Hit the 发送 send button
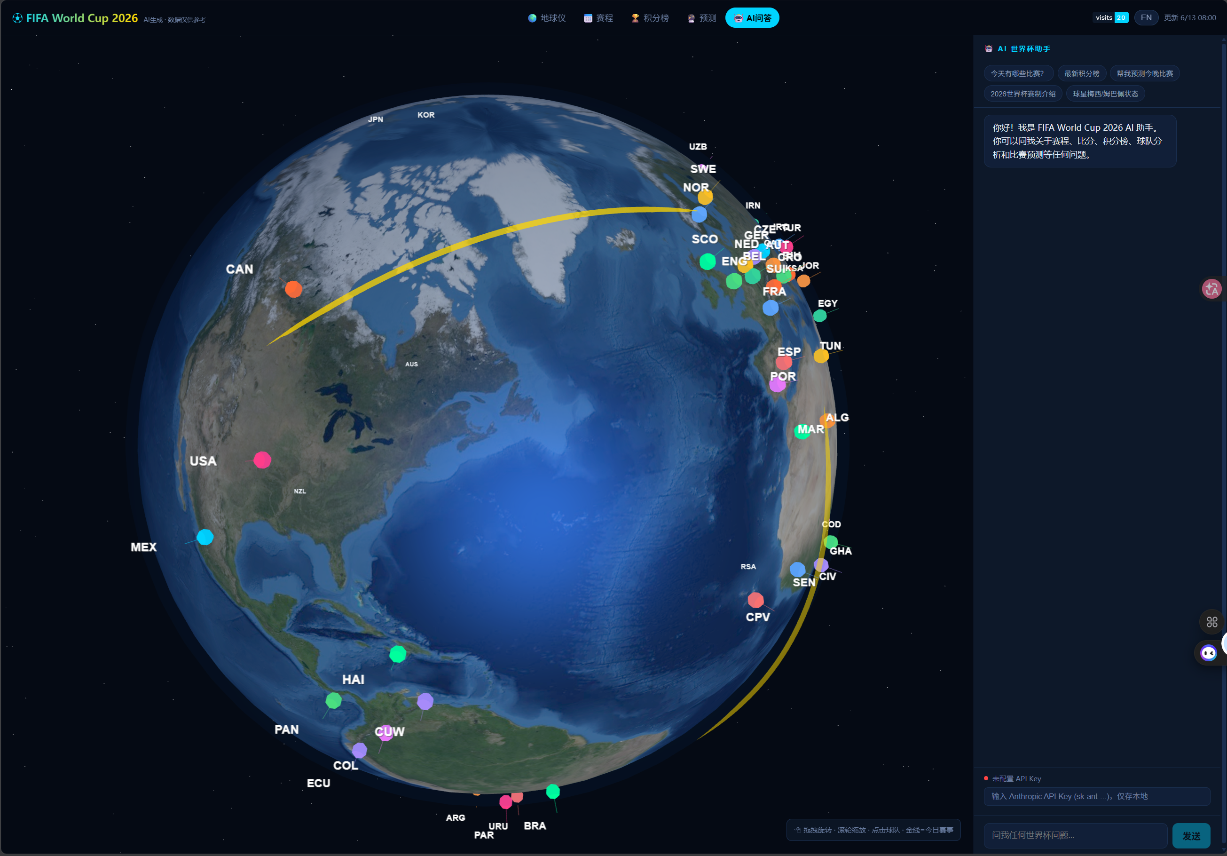The image size is (1227, 856). point(1191,836)
